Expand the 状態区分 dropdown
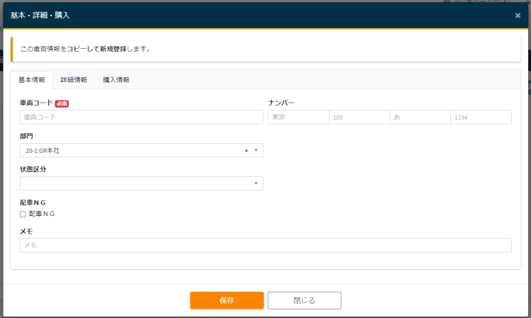The width and height of the screenshot is (531, 318). click(256, 183)
